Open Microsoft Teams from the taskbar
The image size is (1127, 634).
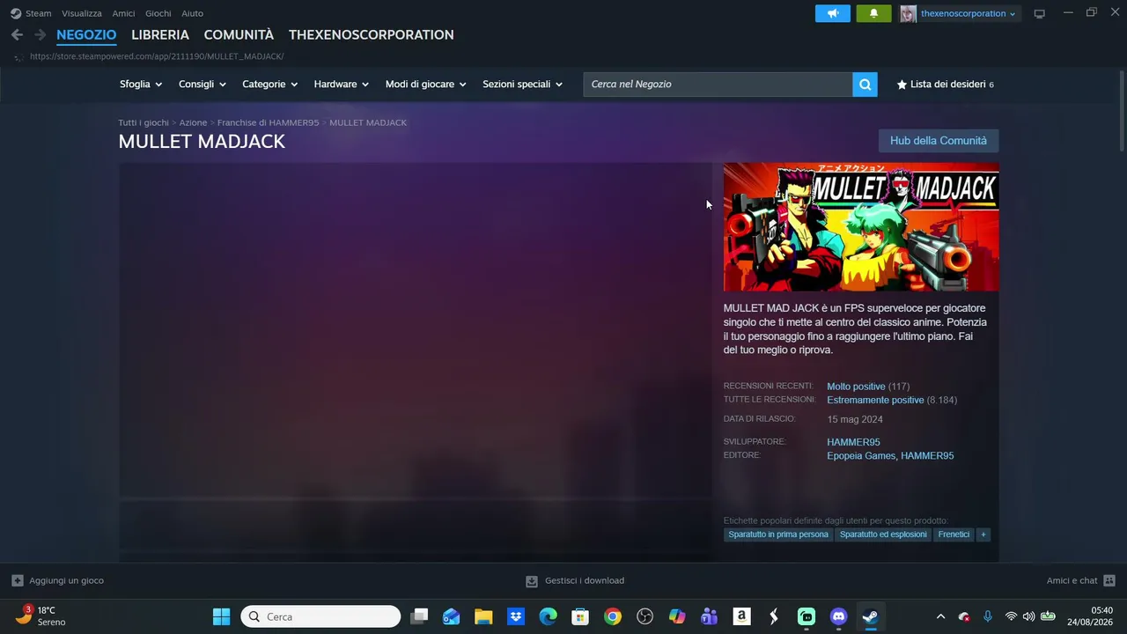point(710,616)
